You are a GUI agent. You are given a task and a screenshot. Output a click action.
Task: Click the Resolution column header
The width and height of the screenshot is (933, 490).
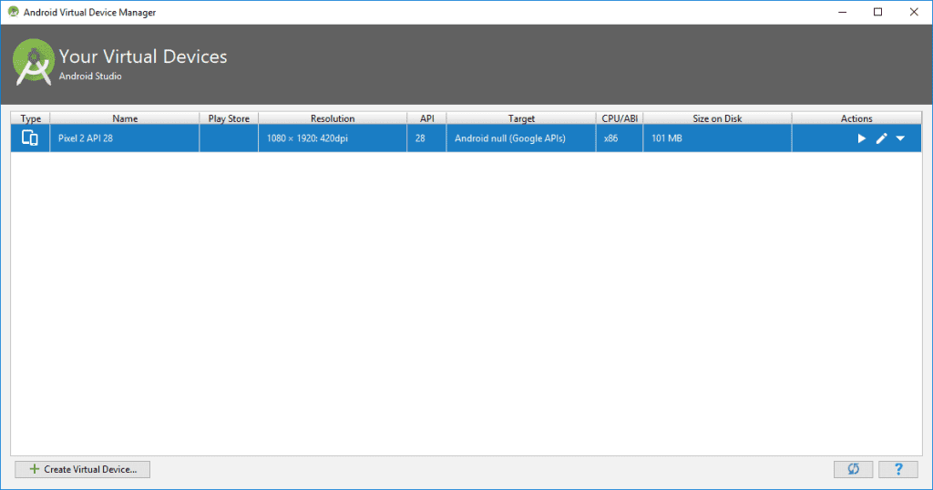point(333,118)
